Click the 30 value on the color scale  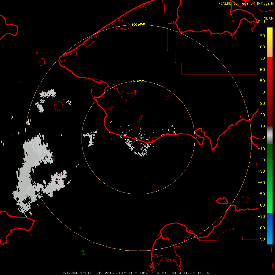(x=262, y=104)
